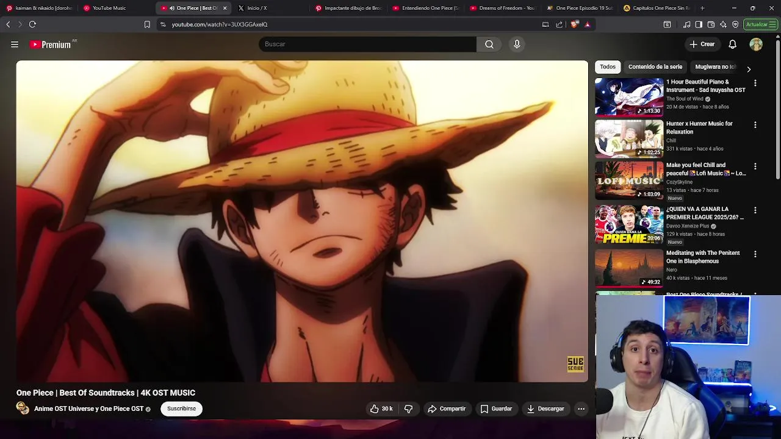Open the notifications bell
This screenshot has height=439, width=781.
coord(733,45)
